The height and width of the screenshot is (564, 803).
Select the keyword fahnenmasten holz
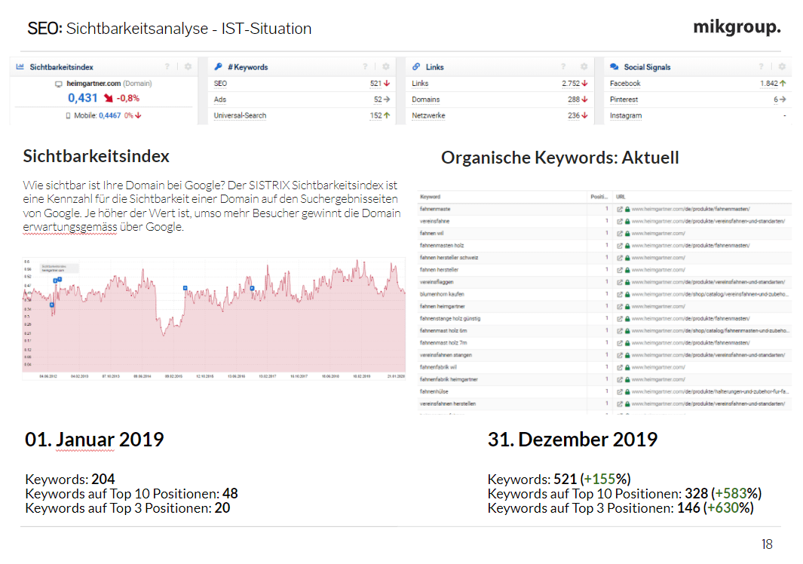point(441,246)
